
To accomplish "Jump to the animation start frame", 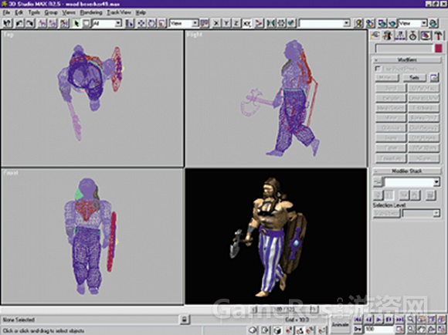I will tap(358, 320).
